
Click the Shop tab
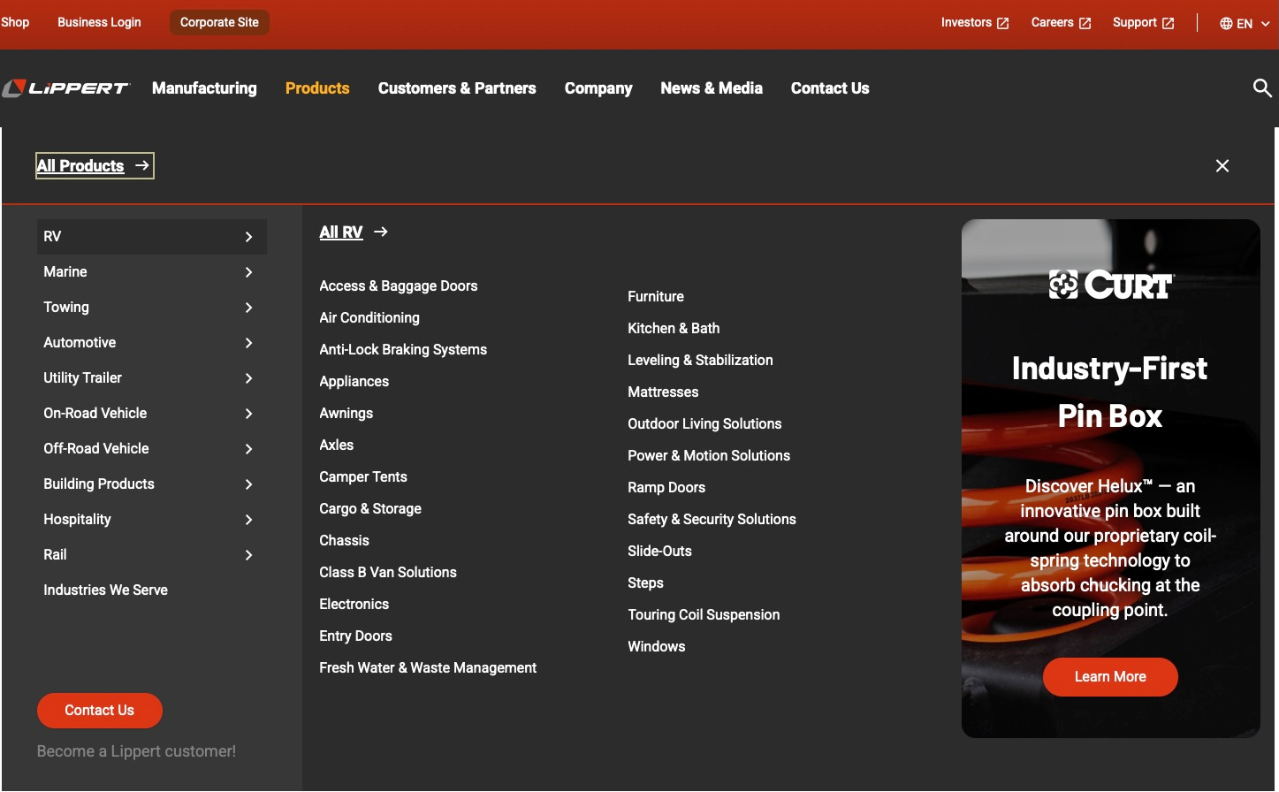(x=15, y=22)
